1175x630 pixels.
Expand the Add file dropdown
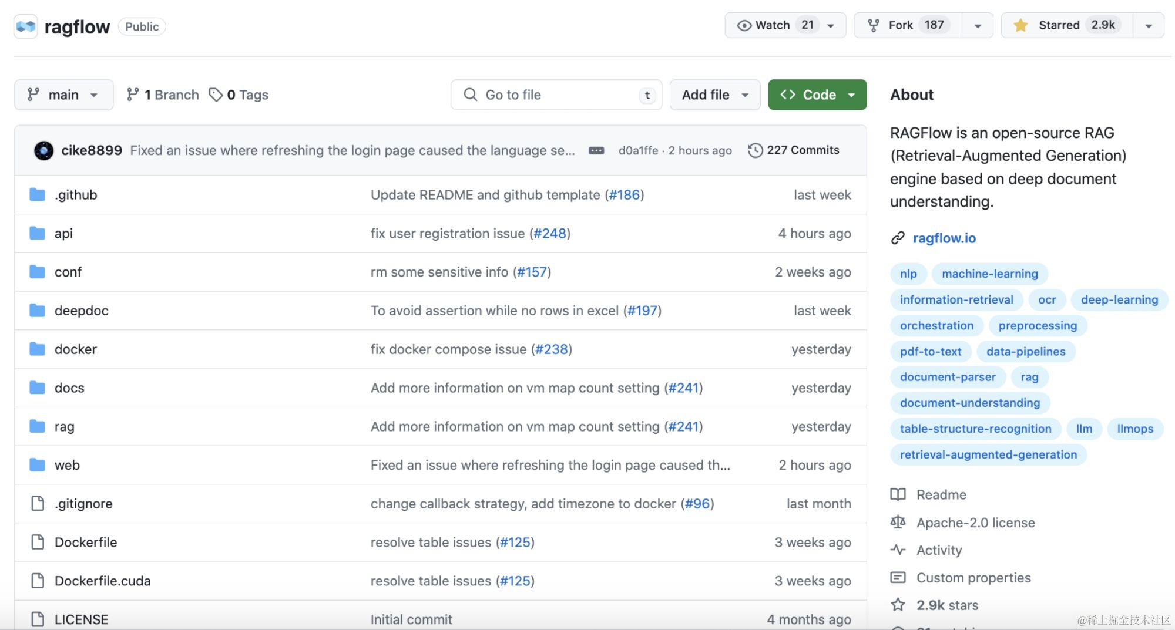pyautogui.click(x=714, y=95)
